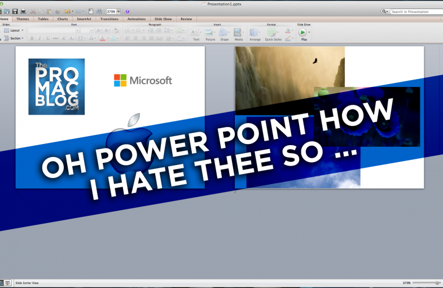The image size is (443, 288).
Task: Open the zoom percentage dropdown arrow
Action: (119, 12)
